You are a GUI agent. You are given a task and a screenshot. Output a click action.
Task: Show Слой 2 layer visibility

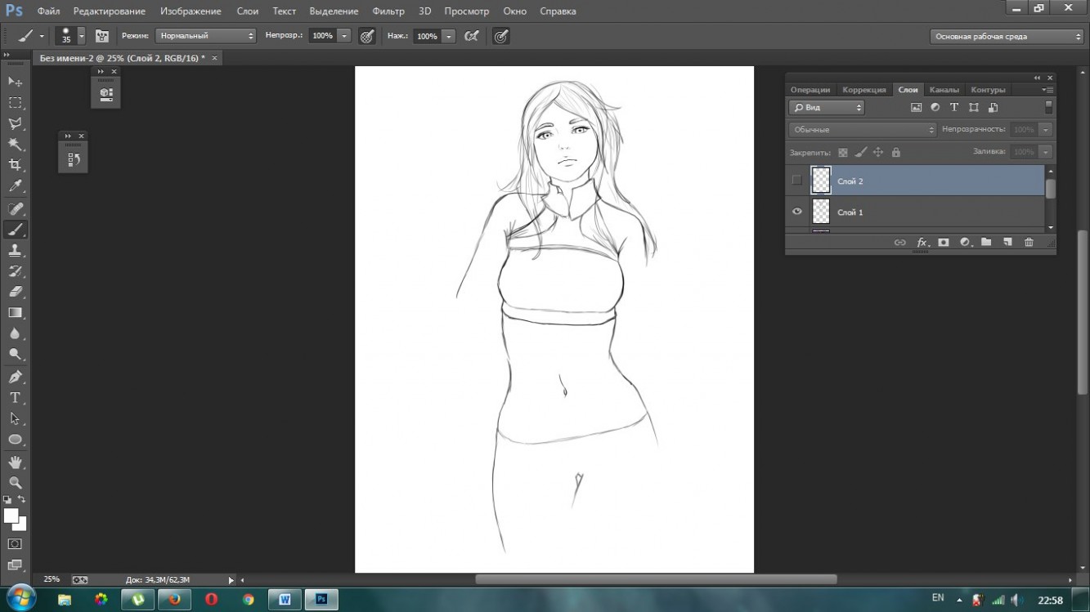(796, 181)
